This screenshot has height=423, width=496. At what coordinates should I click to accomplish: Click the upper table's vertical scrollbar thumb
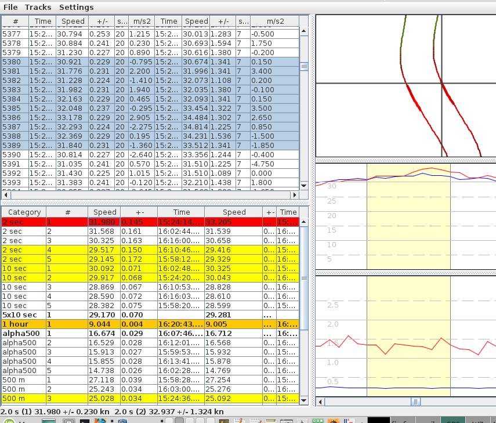click(303, 67)
